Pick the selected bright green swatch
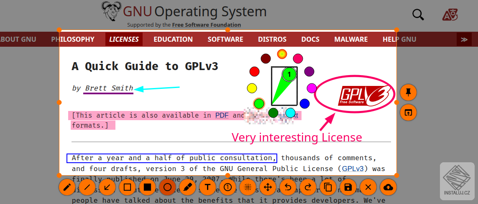 (x=259, y=103)
